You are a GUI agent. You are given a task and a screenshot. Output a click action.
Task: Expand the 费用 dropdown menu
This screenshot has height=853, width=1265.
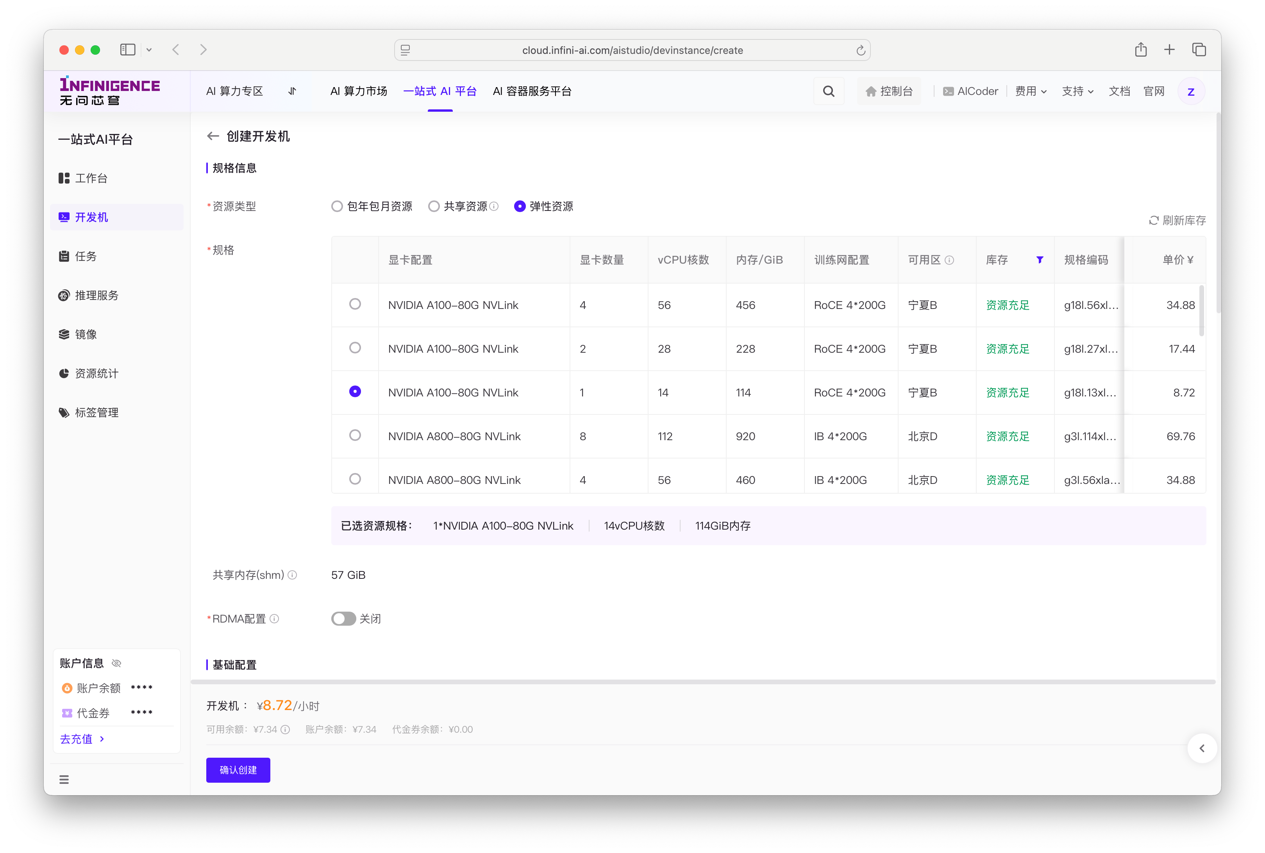coord(1031,91)
